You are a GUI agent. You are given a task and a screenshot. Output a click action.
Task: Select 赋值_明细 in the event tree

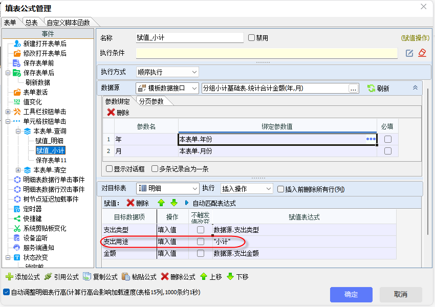point(50,141)
